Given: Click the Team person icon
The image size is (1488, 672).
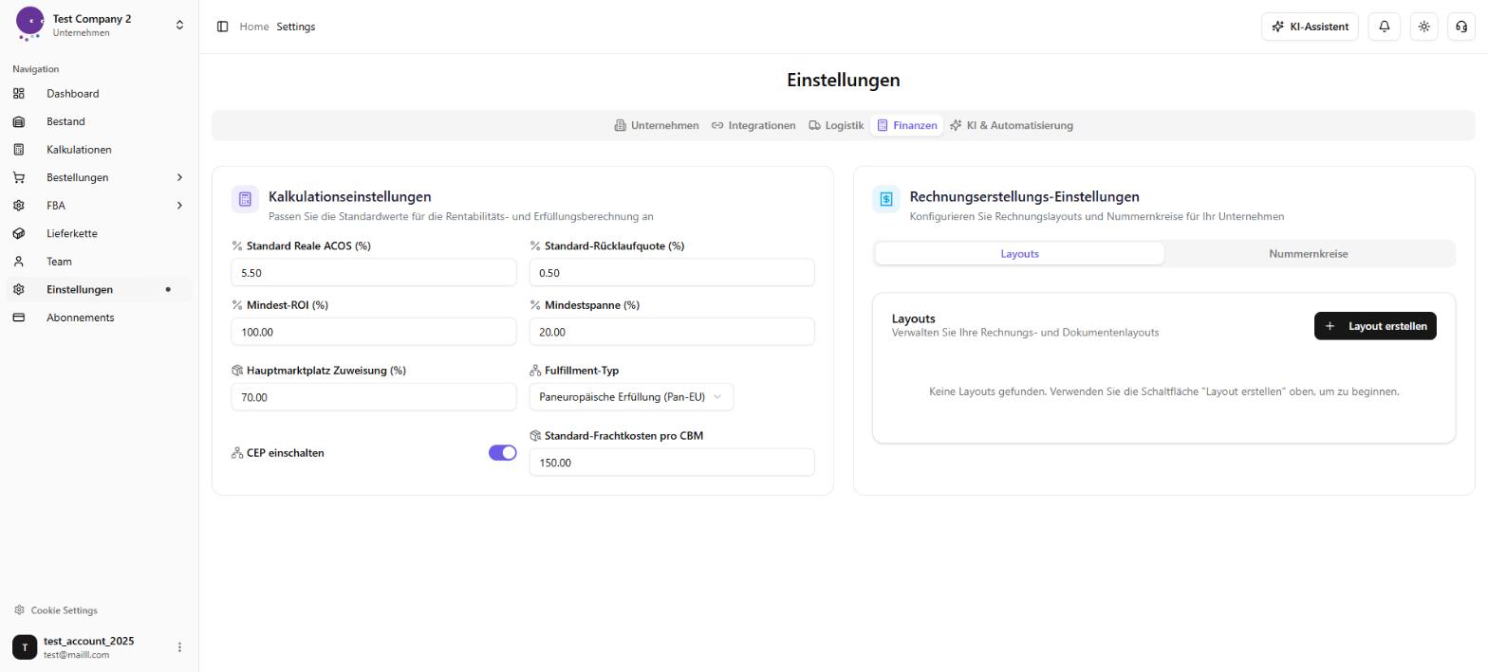Looking at the screenshot, I should coord(19,262).
